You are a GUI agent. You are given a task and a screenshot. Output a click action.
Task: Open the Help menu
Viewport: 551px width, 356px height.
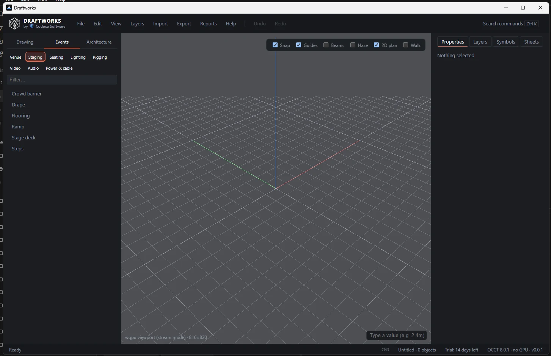231,23
